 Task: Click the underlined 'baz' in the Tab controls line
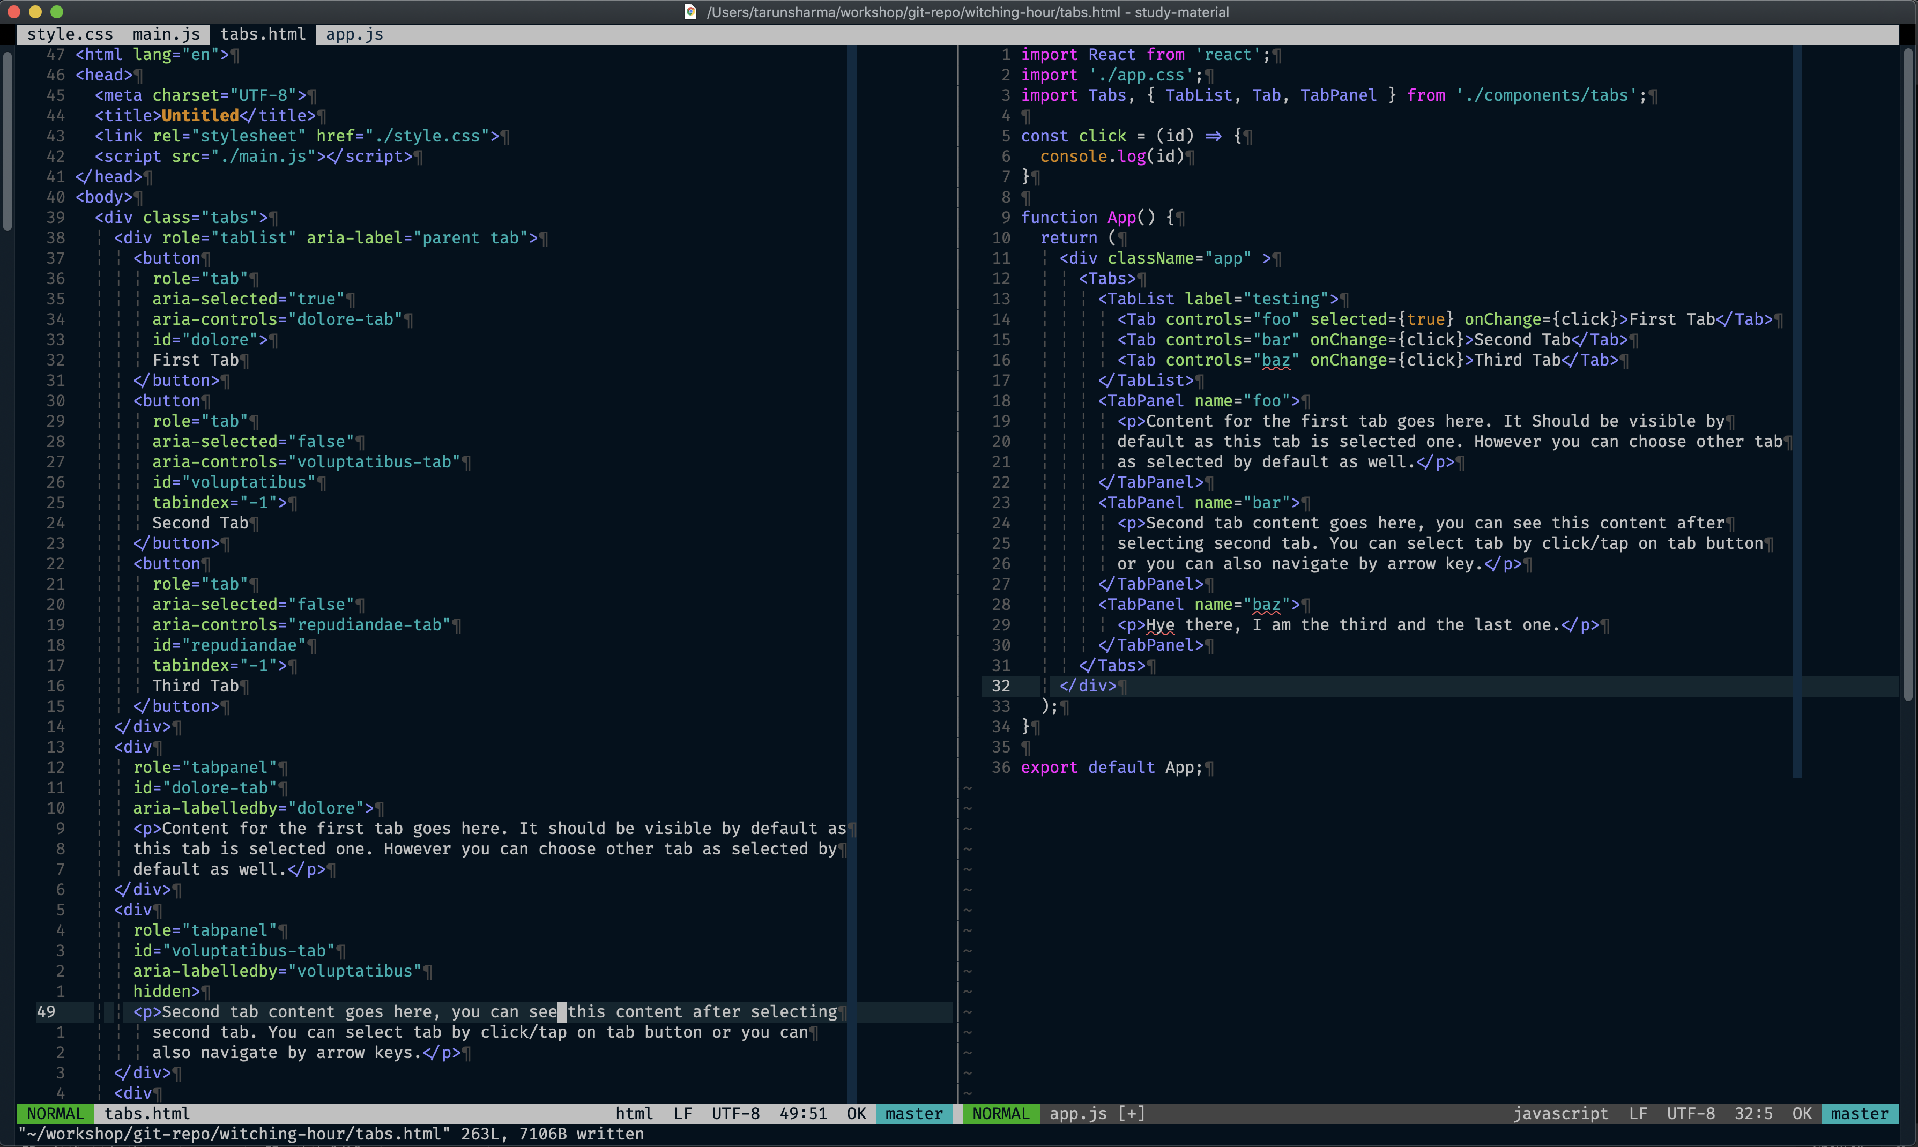click(x=1276, y=360)
